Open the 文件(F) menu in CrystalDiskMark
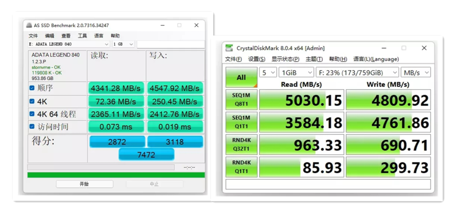Screen dimensions: 456x210 [234, 59]
